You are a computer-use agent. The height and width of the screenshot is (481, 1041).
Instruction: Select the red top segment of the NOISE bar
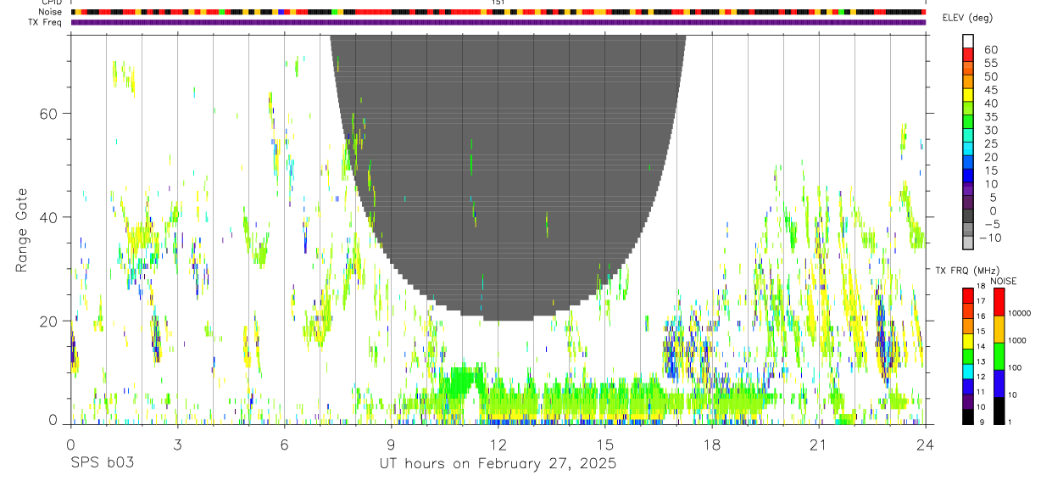[x=999, y=302]
